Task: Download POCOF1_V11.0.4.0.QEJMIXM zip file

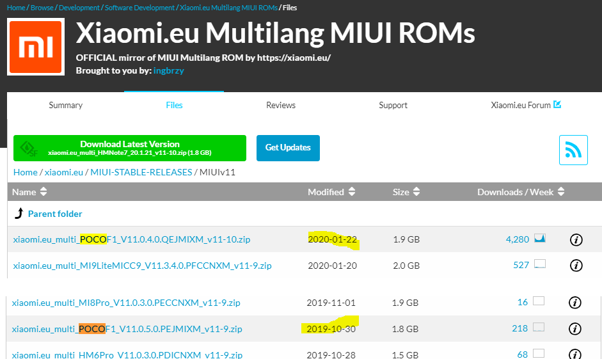Action: [x=131, y=239]
